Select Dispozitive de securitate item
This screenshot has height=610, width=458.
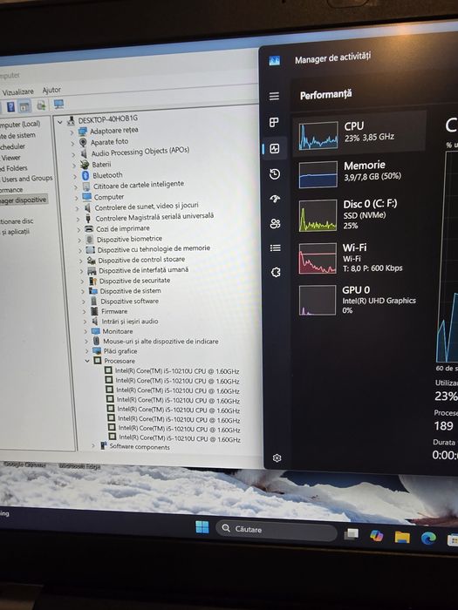coord(134,281)
